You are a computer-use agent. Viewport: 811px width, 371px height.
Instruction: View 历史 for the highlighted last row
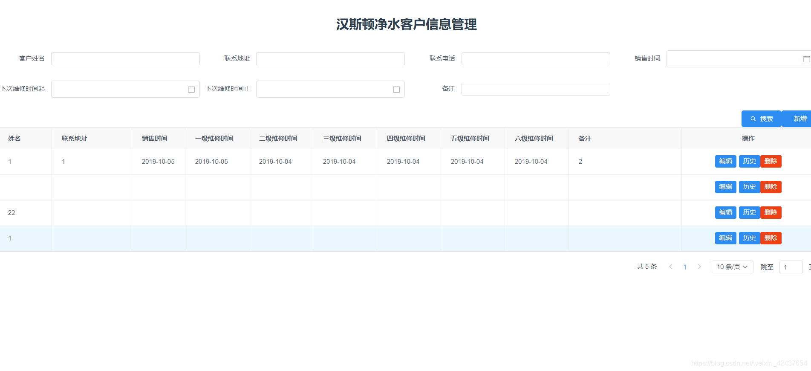coord(749,238)
